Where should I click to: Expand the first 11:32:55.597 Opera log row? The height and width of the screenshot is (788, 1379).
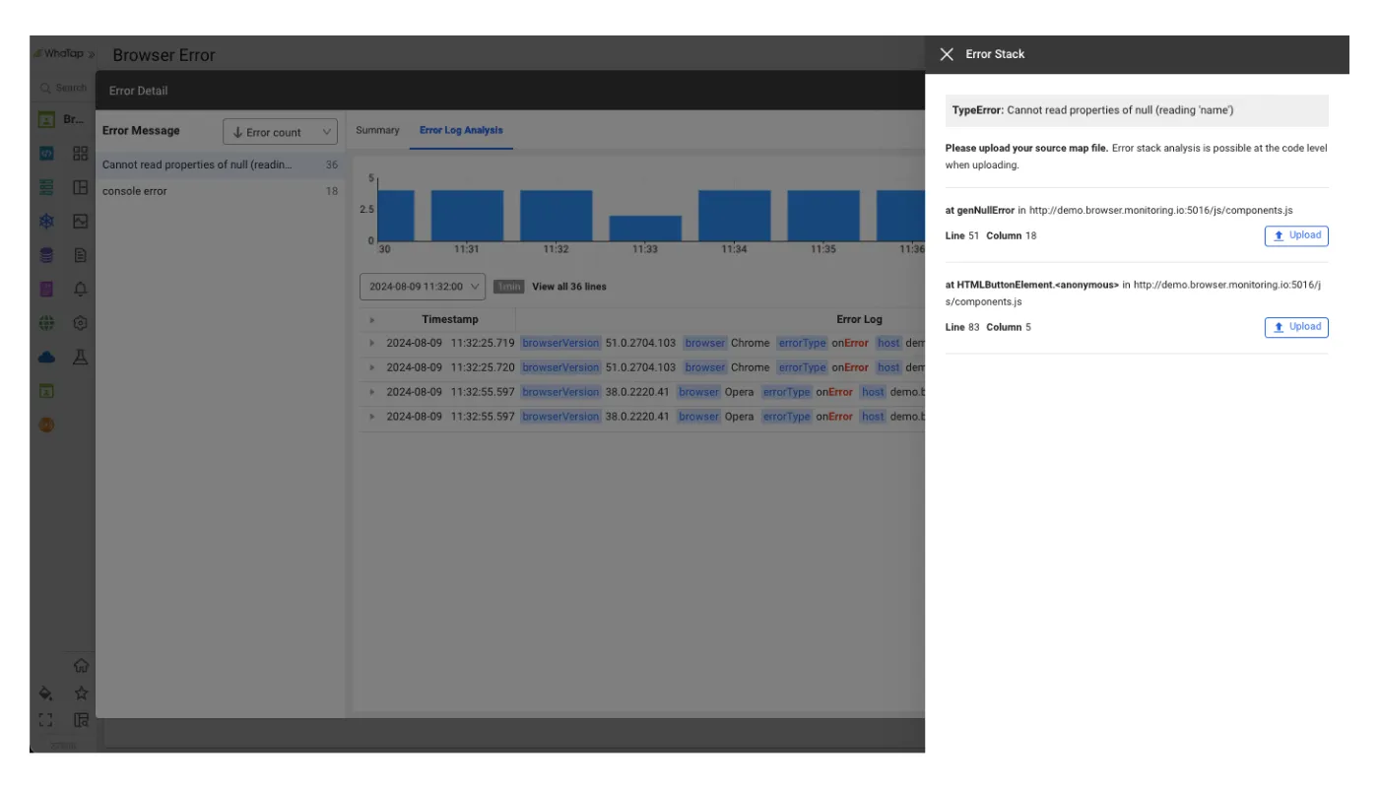tap(371, 392)
